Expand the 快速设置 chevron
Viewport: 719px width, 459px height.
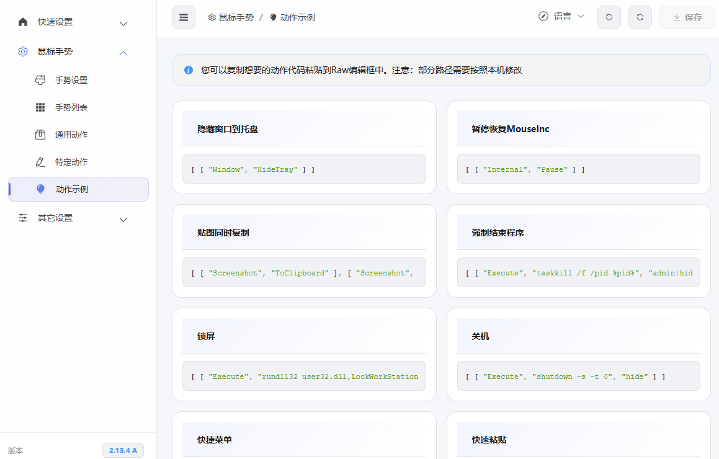point(123,24)
